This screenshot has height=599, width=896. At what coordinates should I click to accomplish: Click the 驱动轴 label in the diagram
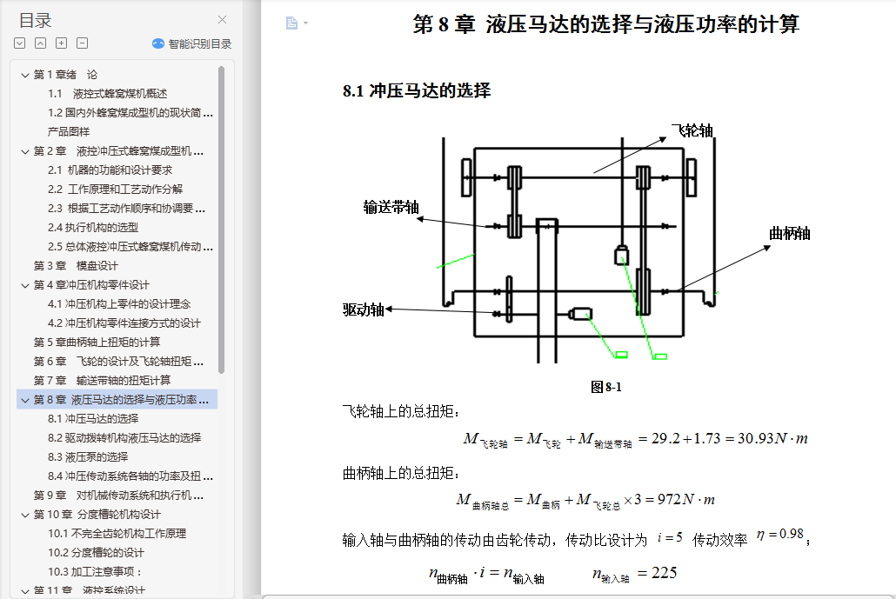pos(364,309)
